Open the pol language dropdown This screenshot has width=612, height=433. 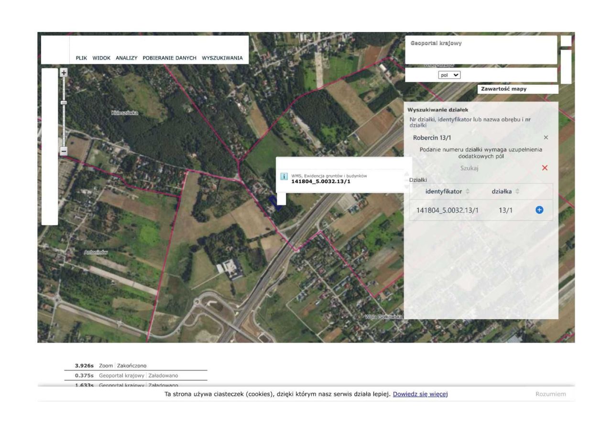click(449, 75)
